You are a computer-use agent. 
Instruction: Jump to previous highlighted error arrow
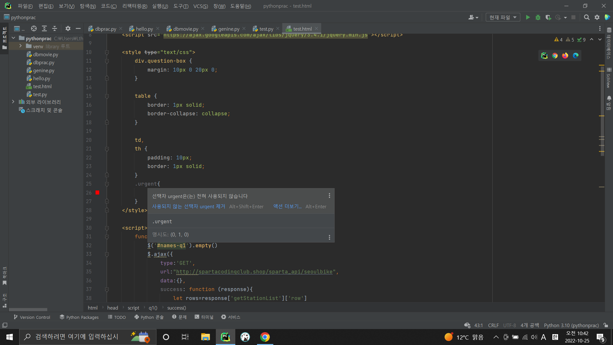592,40
